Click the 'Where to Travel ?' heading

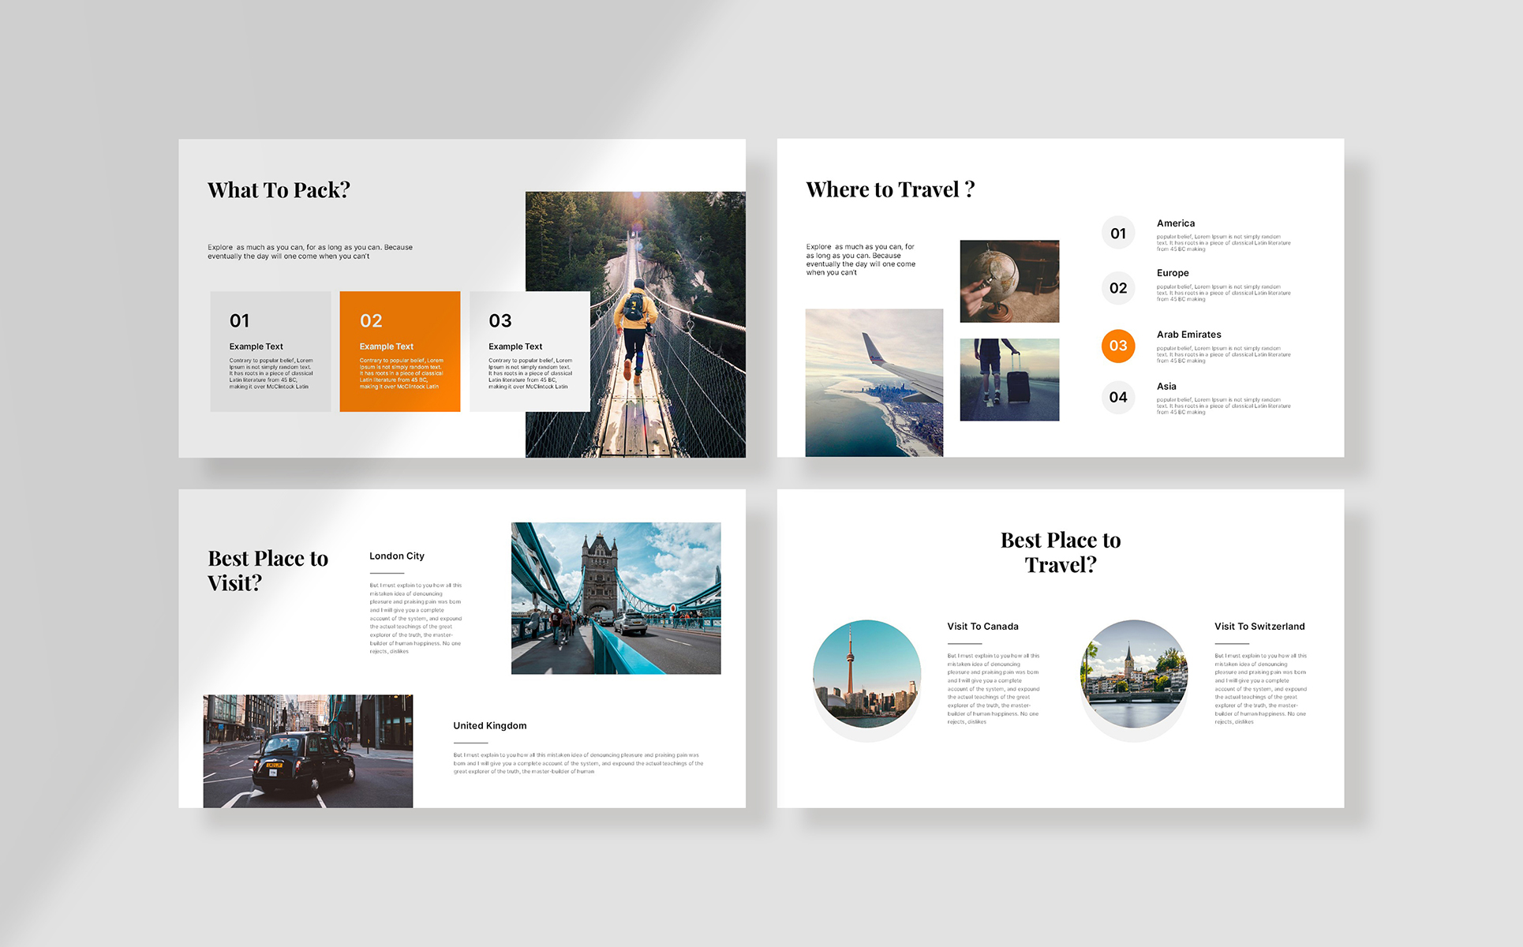(890, 189)
